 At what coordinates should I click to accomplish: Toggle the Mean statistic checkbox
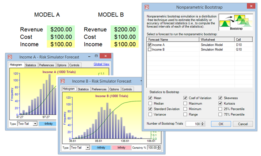150,98
